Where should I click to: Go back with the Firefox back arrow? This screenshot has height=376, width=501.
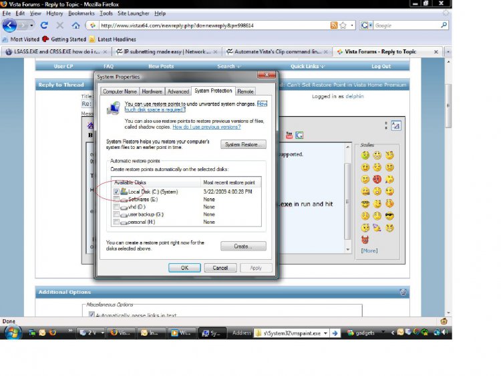(9, 25)
